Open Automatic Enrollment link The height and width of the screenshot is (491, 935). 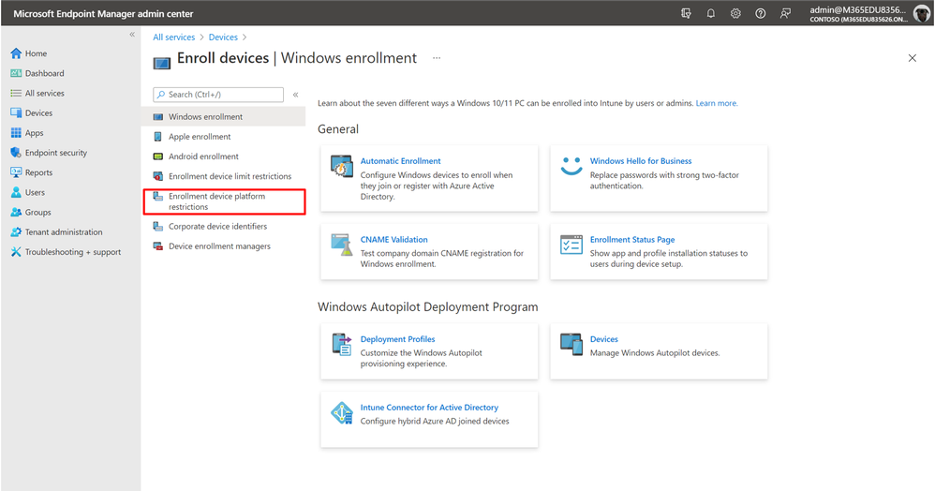point(400,161)
